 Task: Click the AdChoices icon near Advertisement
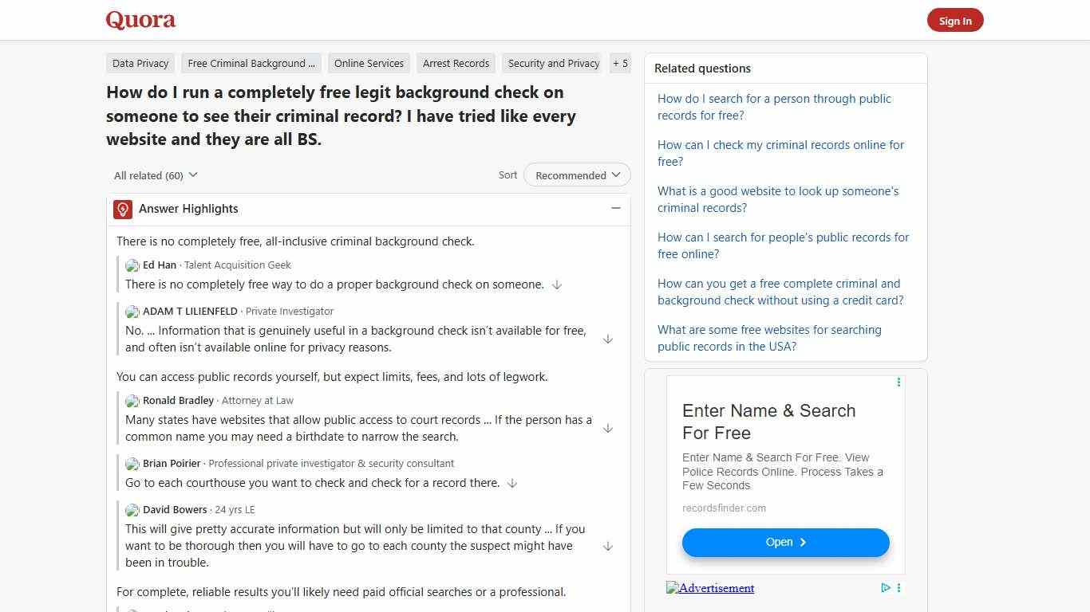(x=885, y=588)
